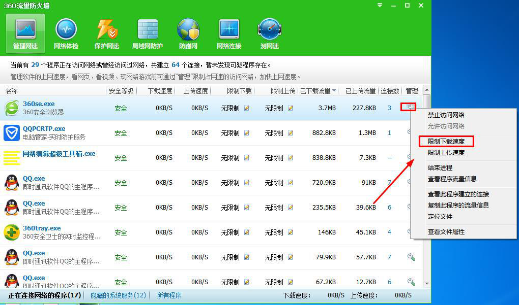Click the 360se.exe program name link
Image resolution: width=519 pixels, height=305 pixels.
tap(39, 104)
